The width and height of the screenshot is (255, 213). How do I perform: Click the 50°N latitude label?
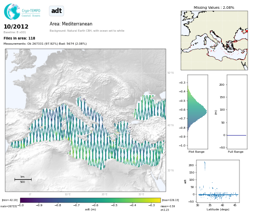coord(171,73)
